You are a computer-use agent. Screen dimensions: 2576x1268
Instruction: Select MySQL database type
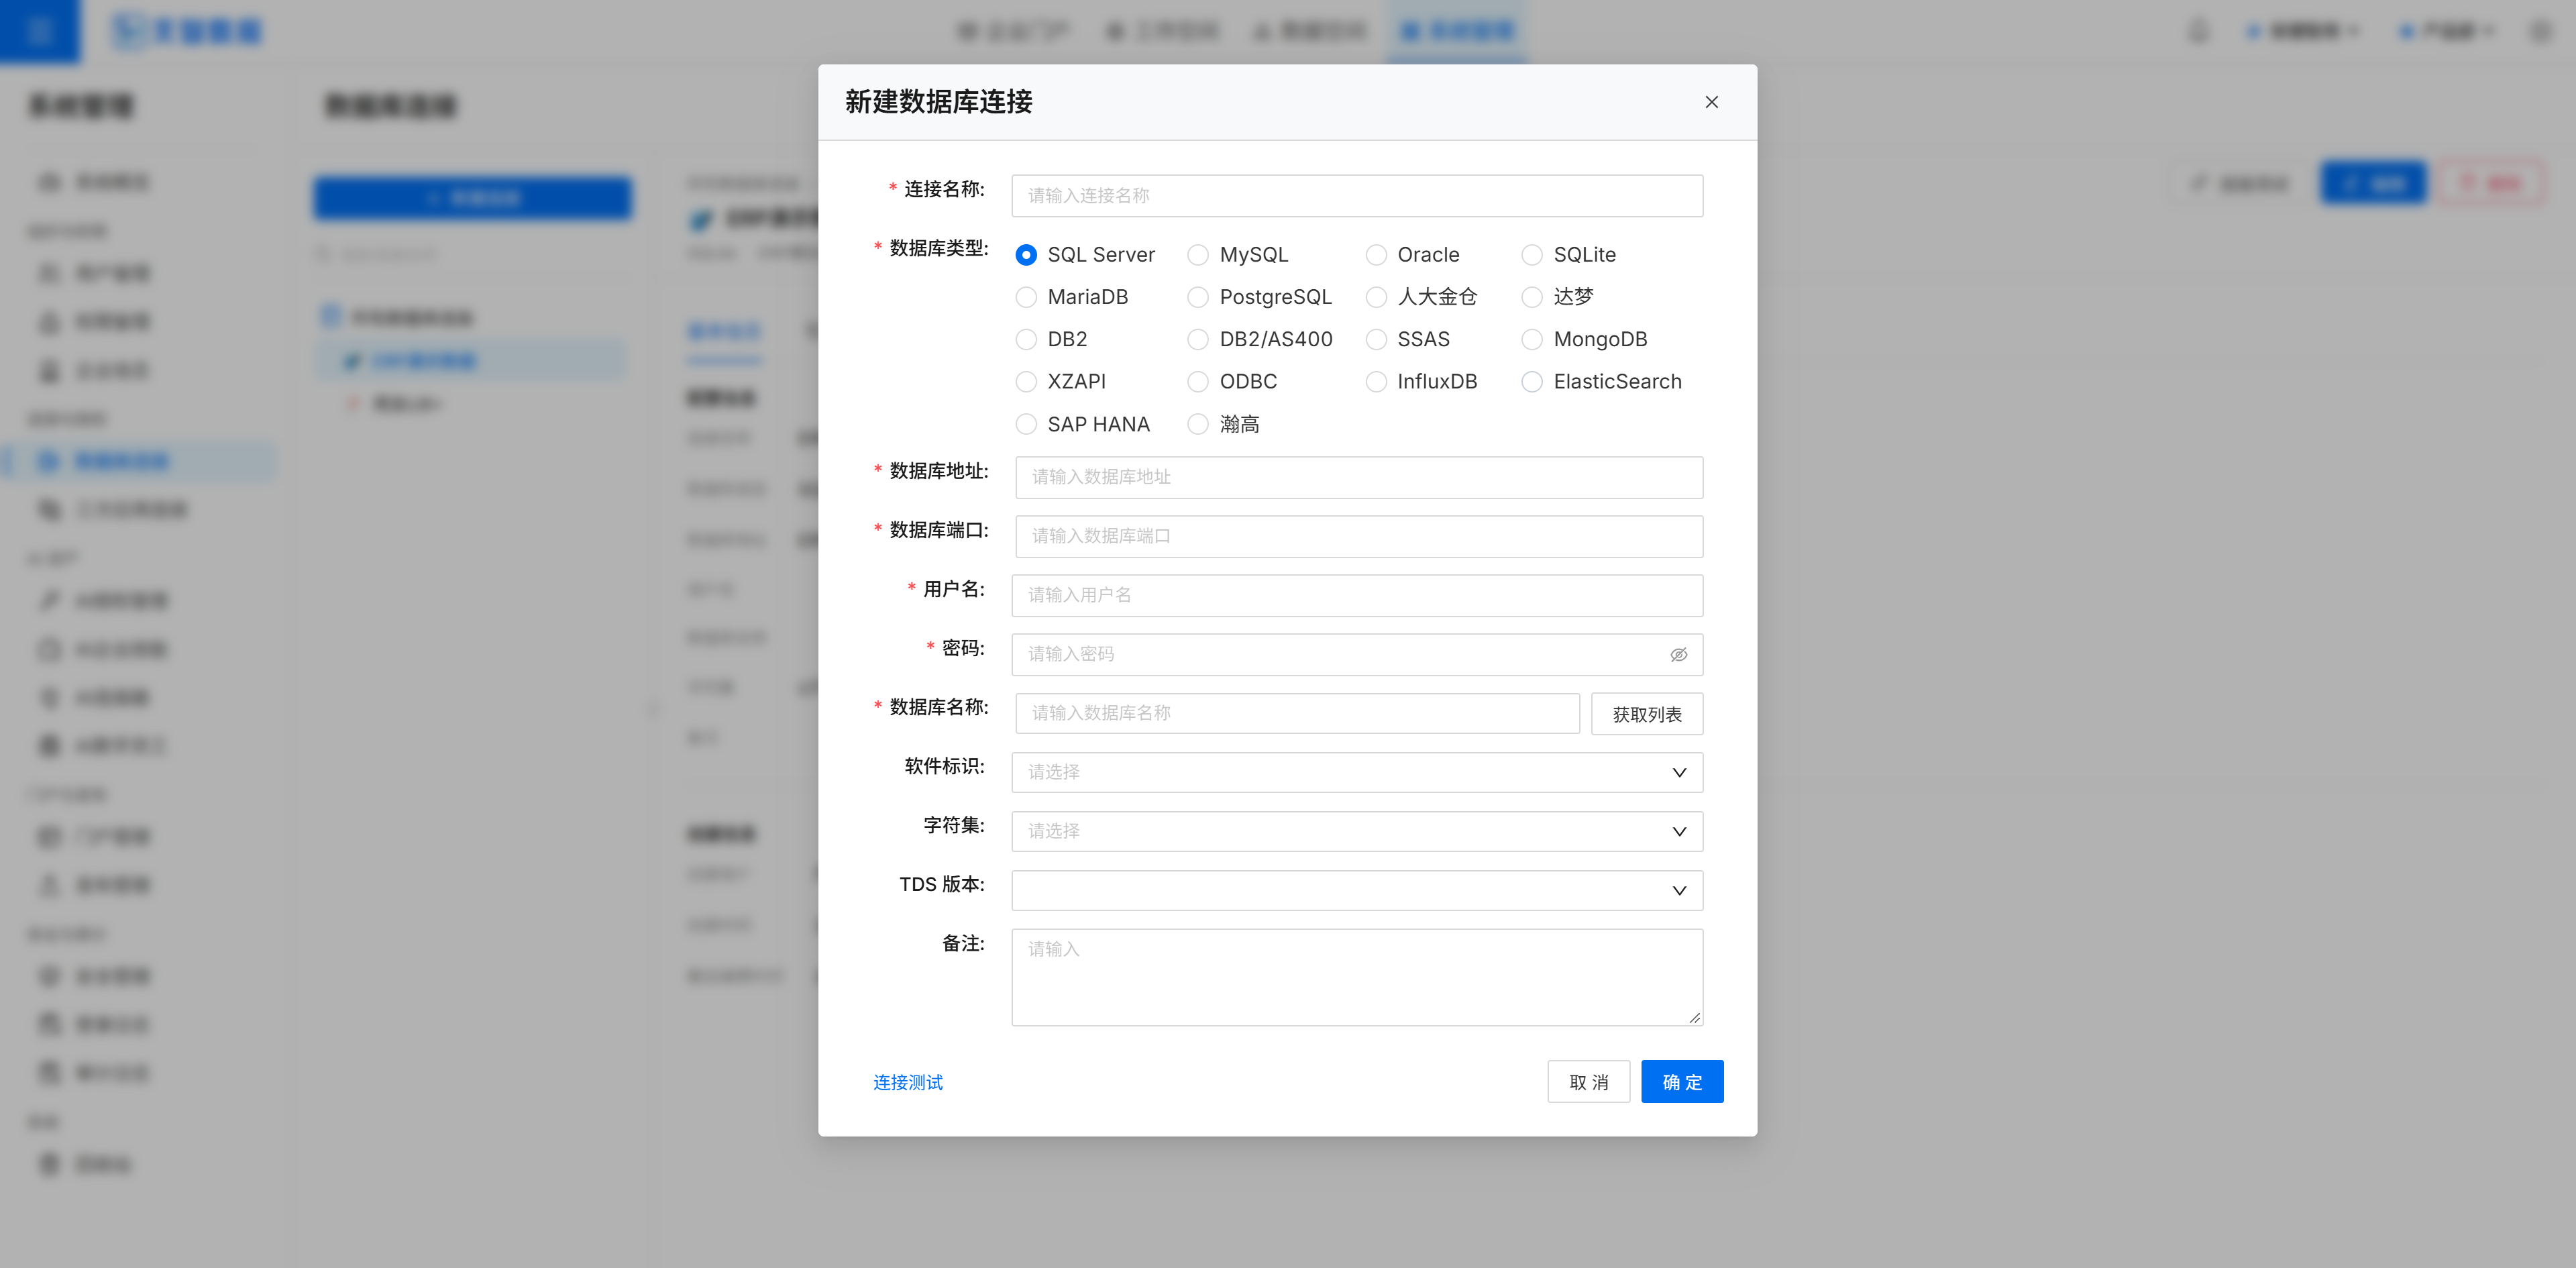(x=1198, y=255)
